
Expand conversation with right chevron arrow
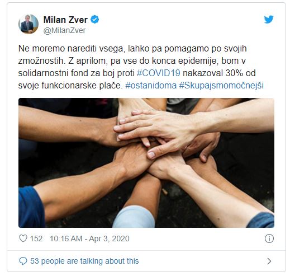(x=269, y=261)
